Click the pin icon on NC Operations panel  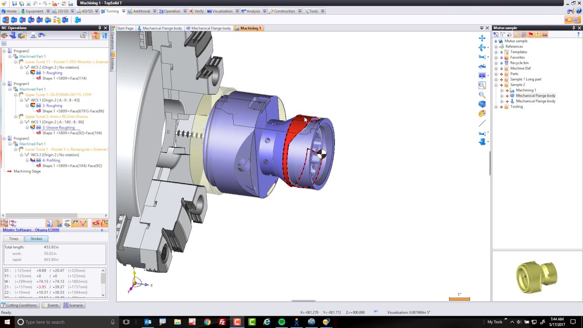coord(99,28)
